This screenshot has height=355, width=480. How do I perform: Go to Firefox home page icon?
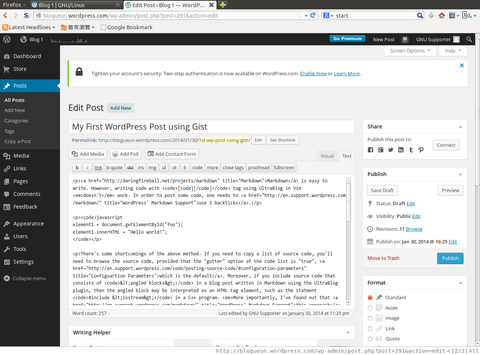[442, 15]
